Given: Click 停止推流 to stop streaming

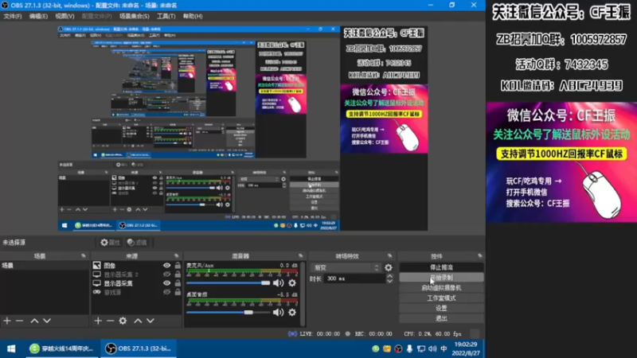Looking at the screenshot, I should coord(441,267).
